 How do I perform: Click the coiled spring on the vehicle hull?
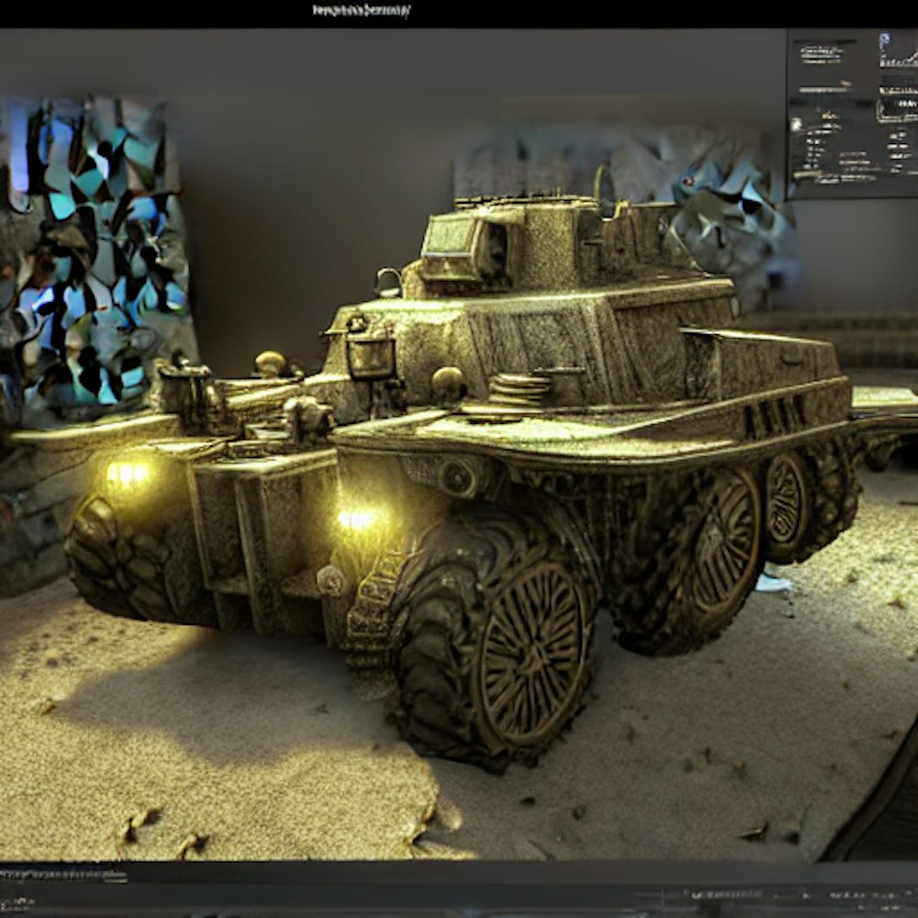[x=519, y=389]
